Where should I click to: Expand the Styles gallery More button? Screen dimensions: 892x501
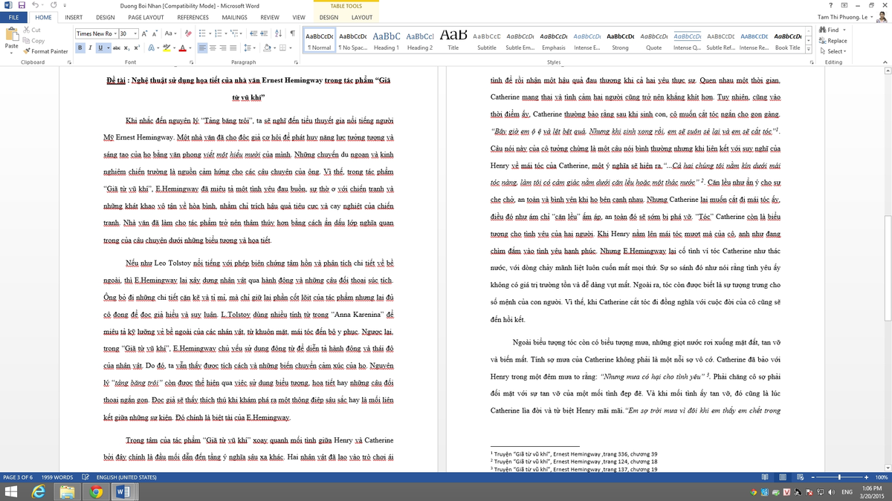click(808, 49)
